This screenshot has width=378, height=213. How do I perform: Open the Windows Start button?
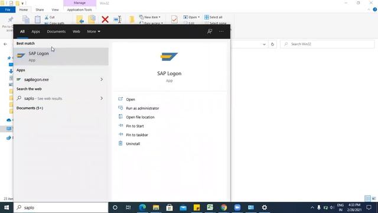[x=6, y=208]
